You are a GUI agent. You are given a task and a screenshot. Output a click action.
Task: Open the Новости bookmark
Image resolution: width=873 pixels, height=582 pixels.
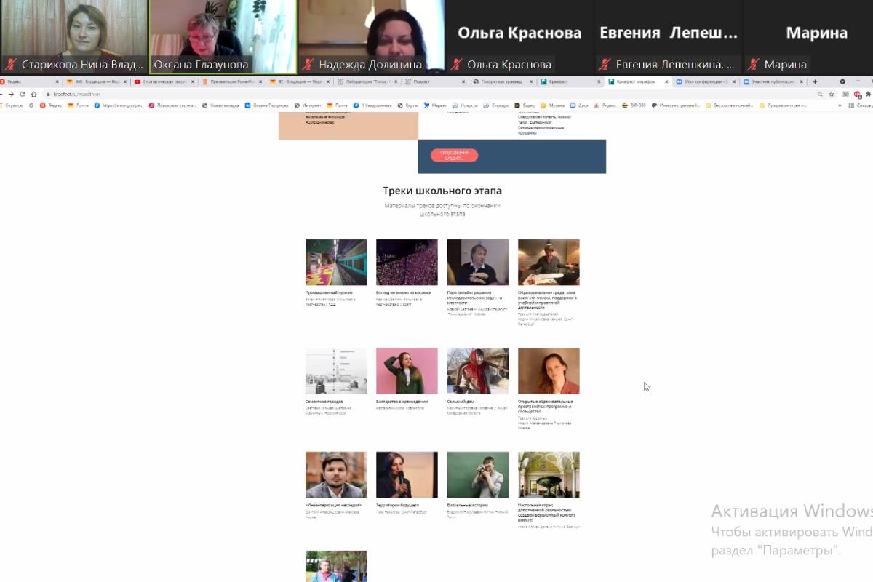pyautogui.click(x=465, y=105)
